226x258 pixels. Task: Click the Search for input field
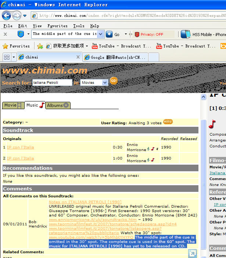pos(52,83)
